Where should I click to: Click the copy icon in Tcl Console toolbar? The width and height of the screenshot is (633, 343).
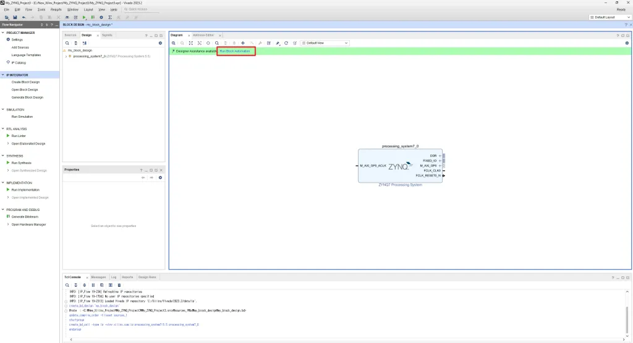pos(102,285)
